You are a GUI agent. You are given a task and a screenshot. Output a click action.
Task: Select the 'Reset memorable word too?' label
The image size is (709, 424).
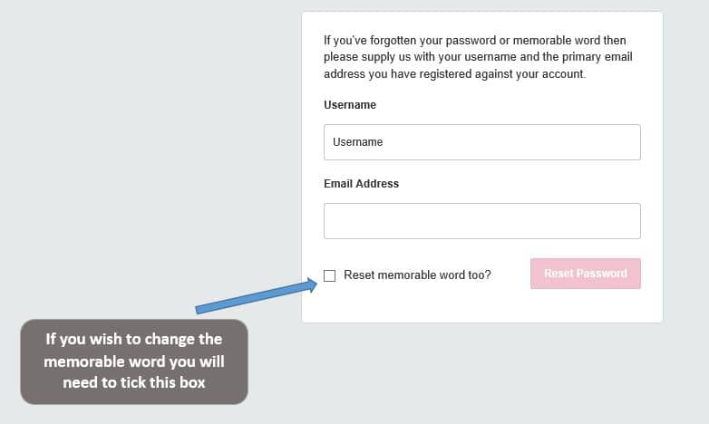(x=417, y=275)
